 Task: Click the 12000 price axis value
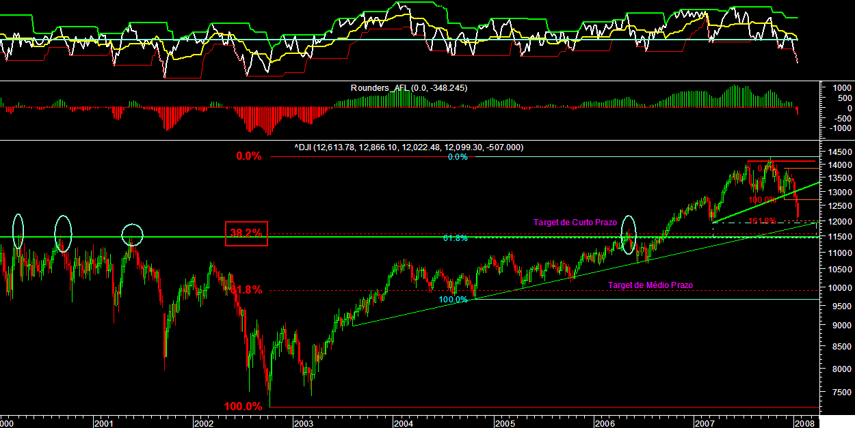tap(839, 222)
